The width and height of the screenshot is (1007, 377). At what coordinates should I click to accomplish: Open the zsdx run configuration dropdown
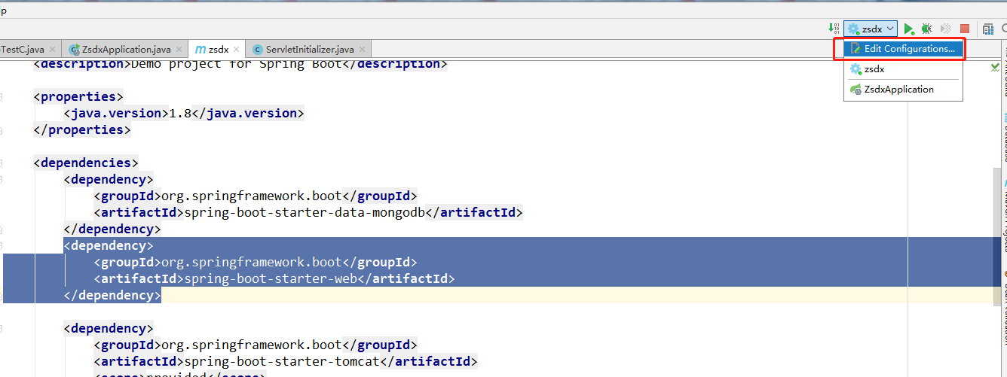pyautogui.click(x=871, y=29)
